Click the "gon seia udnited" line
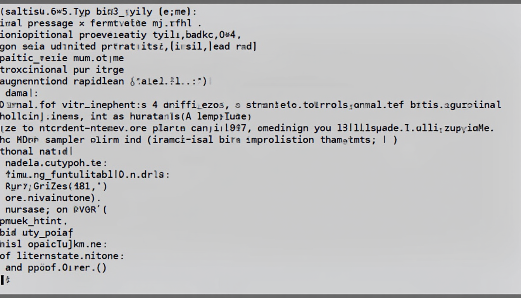521x298 pixels. 128,47
